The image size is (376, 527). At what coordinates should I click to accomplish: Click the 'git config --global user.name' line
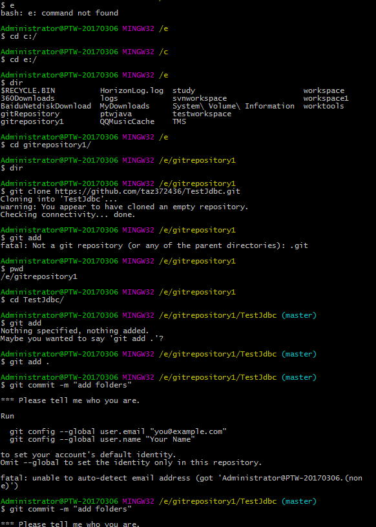(102, 439)
